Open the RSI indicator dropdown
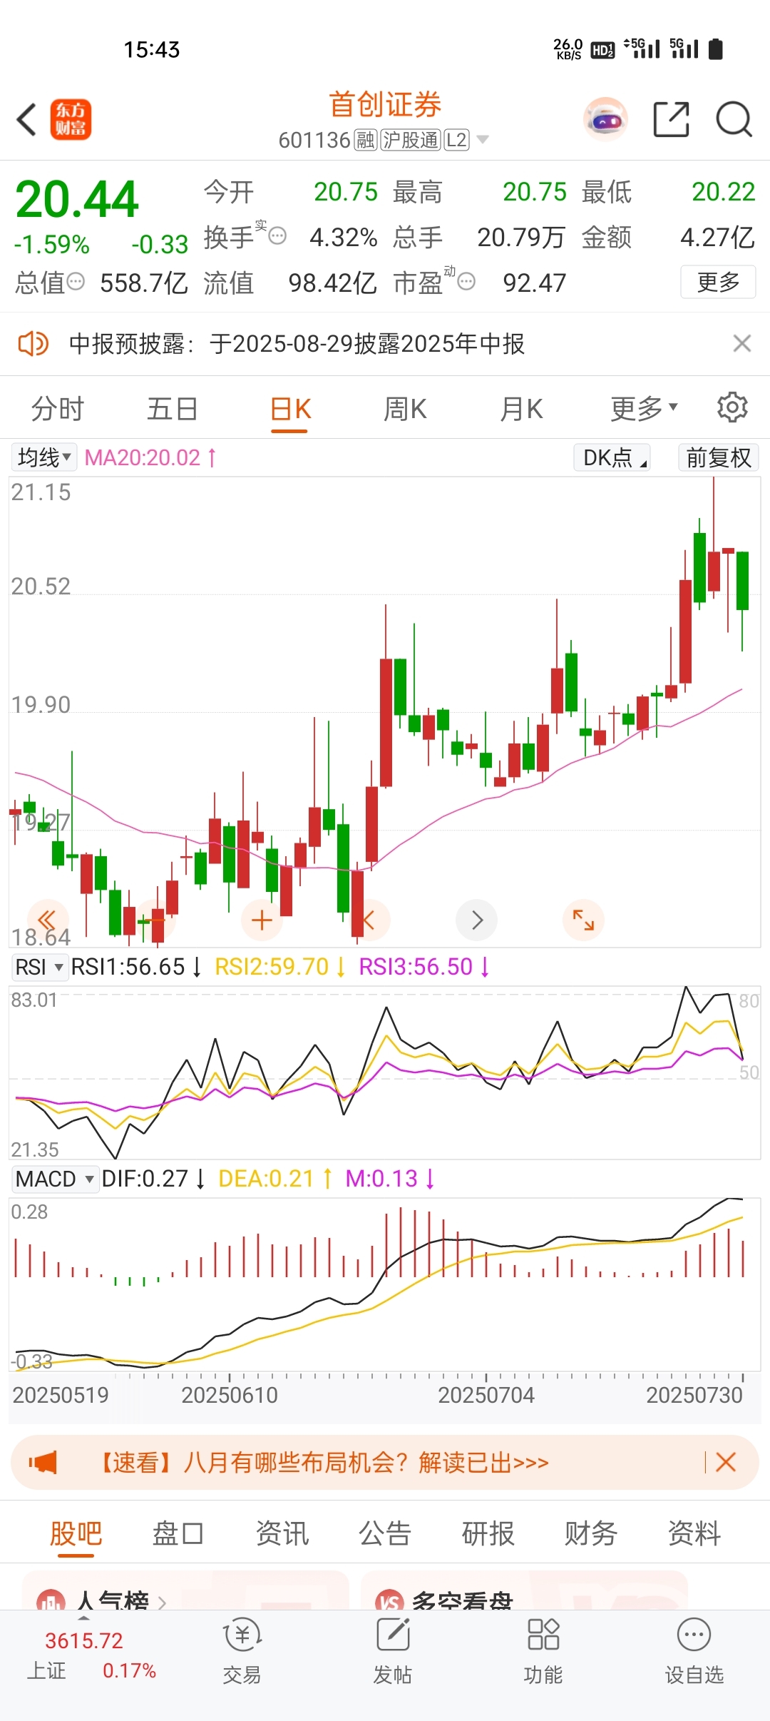The width and height of the screenshot is (770, 1721). (x=40, y=968)
